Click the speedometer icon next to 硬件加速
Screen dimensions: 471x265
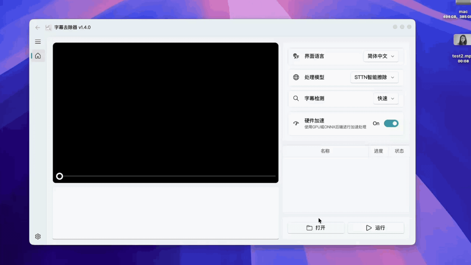tap(296, 123)
